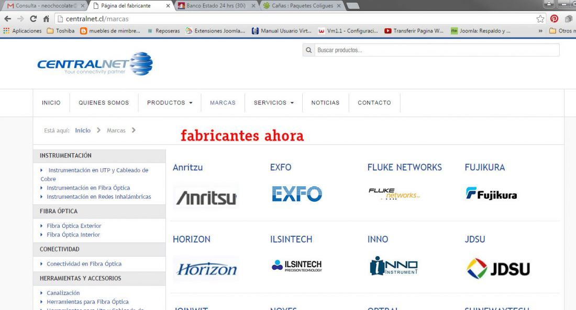The image size is (576, 310).
Task: Click the browser Back arrow
Action: (8, 19)
